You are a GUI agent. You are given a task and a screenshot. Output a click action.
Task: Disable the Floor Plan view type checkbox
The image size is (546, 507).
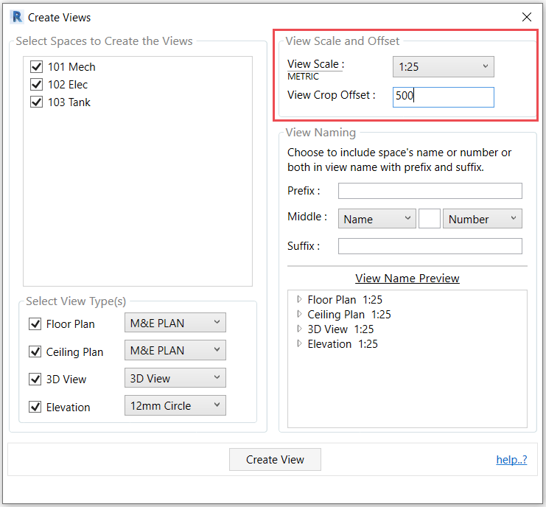(x=35, y=324)
